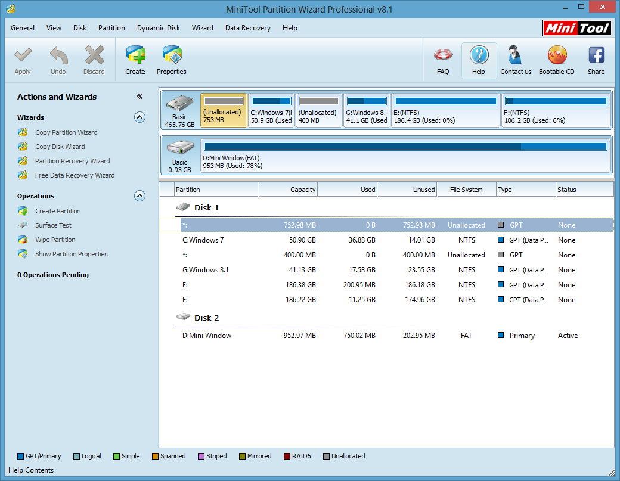This screenshot has width=620, height=481.
Task: Select F:(NTFS) block in disk map
Action: 556,110
